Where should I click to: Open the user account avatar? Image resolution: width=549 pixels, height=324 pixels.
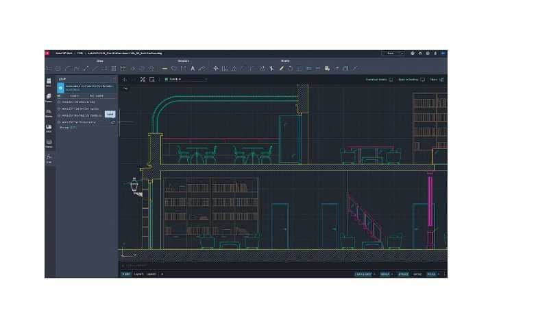tap(443, 54)
